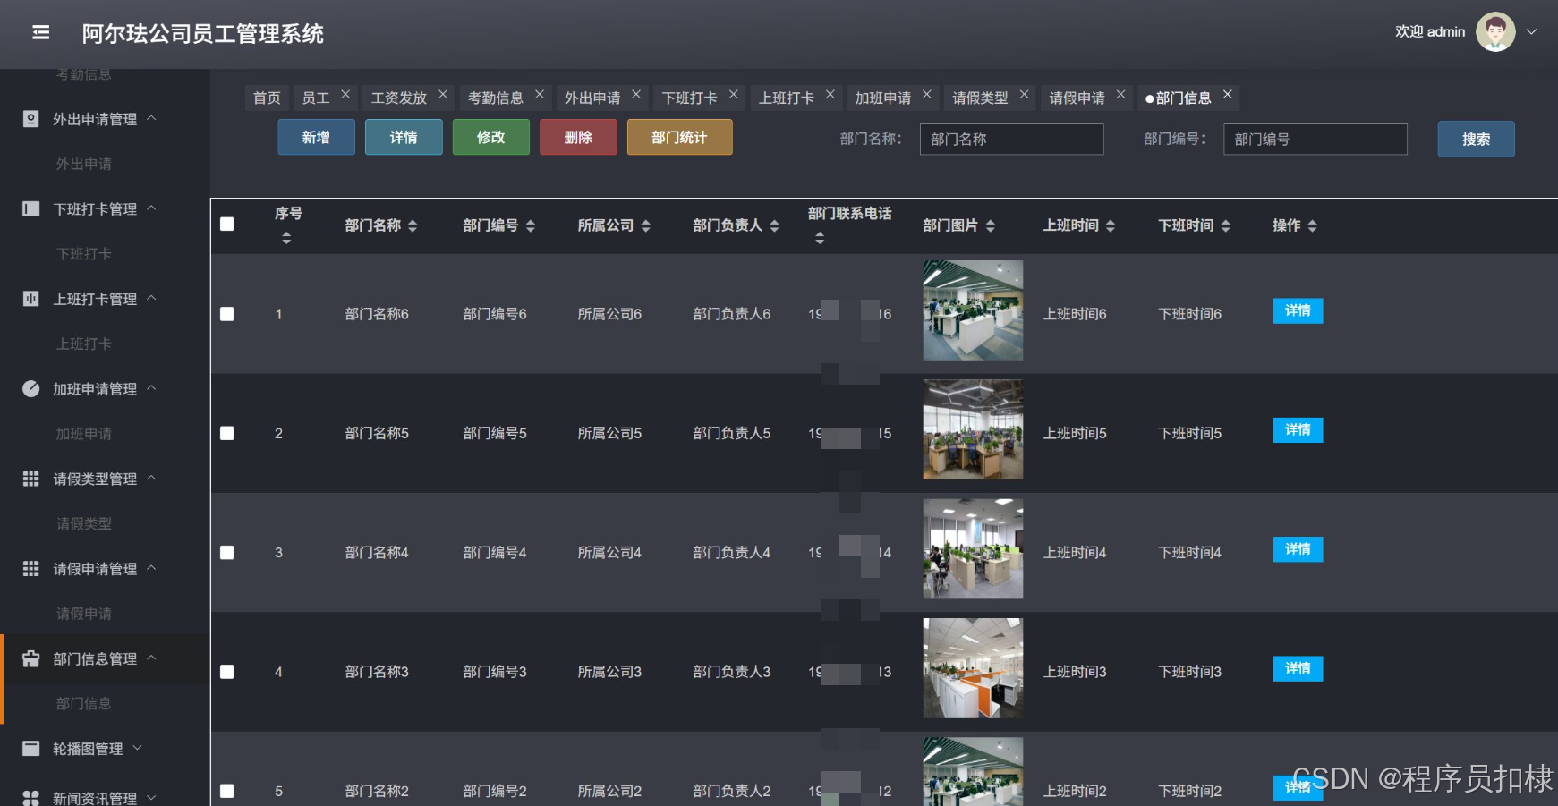Sort by 上班时间 column arrows
1558x806 pixels.
click(1111, 226)
